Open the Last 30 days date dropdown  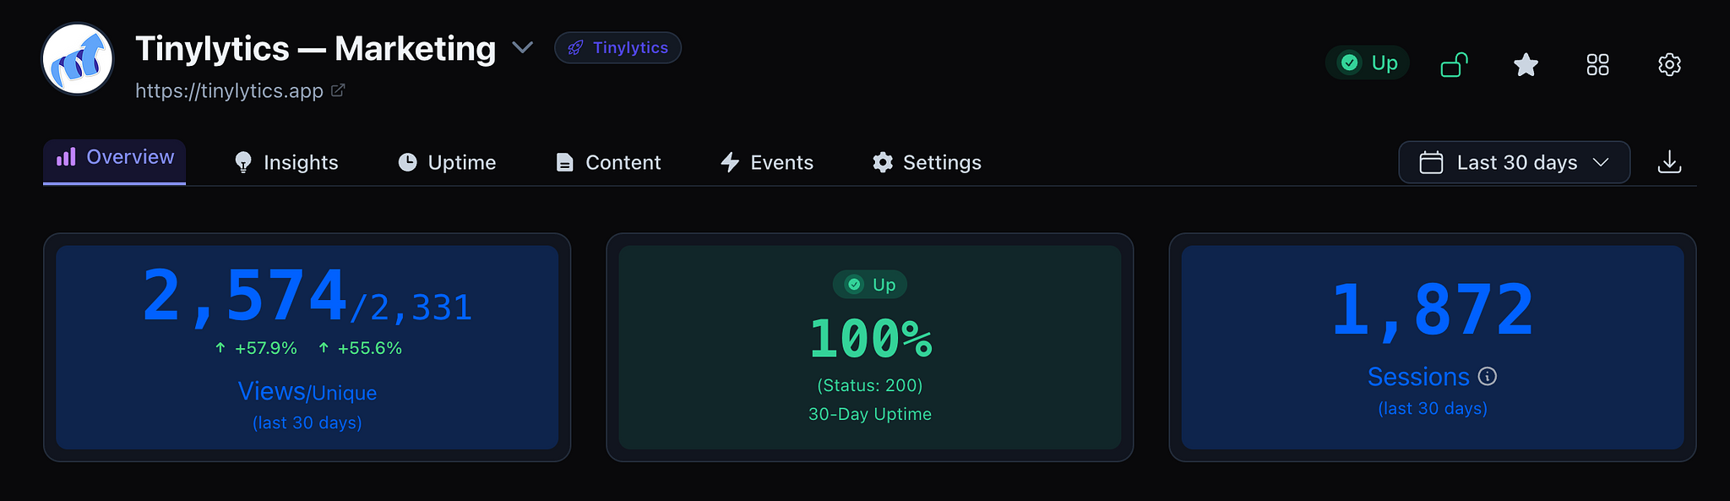click(x=1514, y=162)
